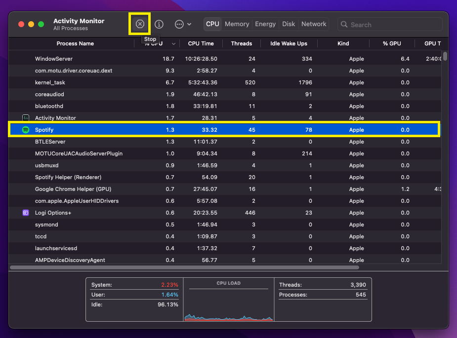Viewport: 457px width, 338px height.
Task: Open the process Info inspector icon
Action: click(x=159, y=24)
